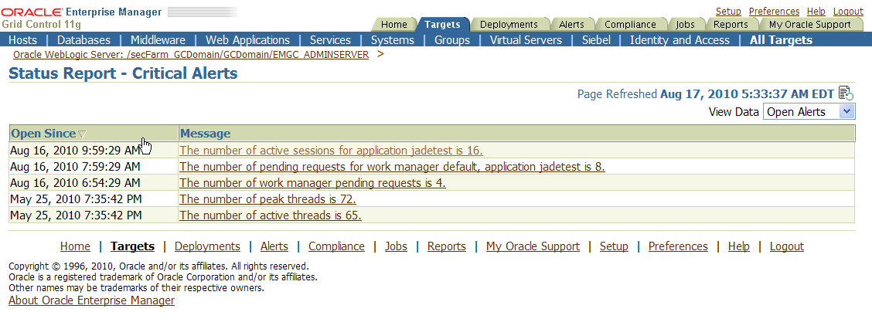Select Hosts in the subnavigation bar
The width and height of the screenshot is (872, 329).
click(x=22, y=40)
